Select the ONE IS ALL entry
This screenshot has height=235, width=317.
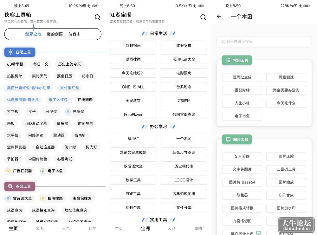pos(133,87)
